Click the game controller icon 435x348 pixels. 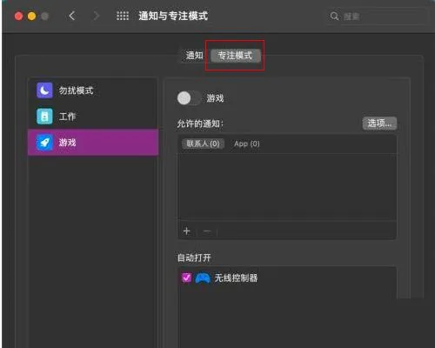pyautogui.click(x=203, y=278)
